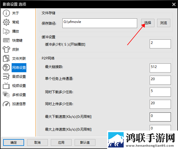Click the 皮肤 t-shirt icon
Screen dimensions: 178x149
point(6,49)
